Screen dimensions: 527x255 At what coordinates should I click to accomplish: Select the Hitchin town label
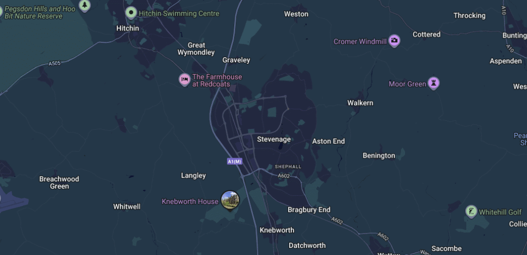pyautogui.click(x=128, y=28)
